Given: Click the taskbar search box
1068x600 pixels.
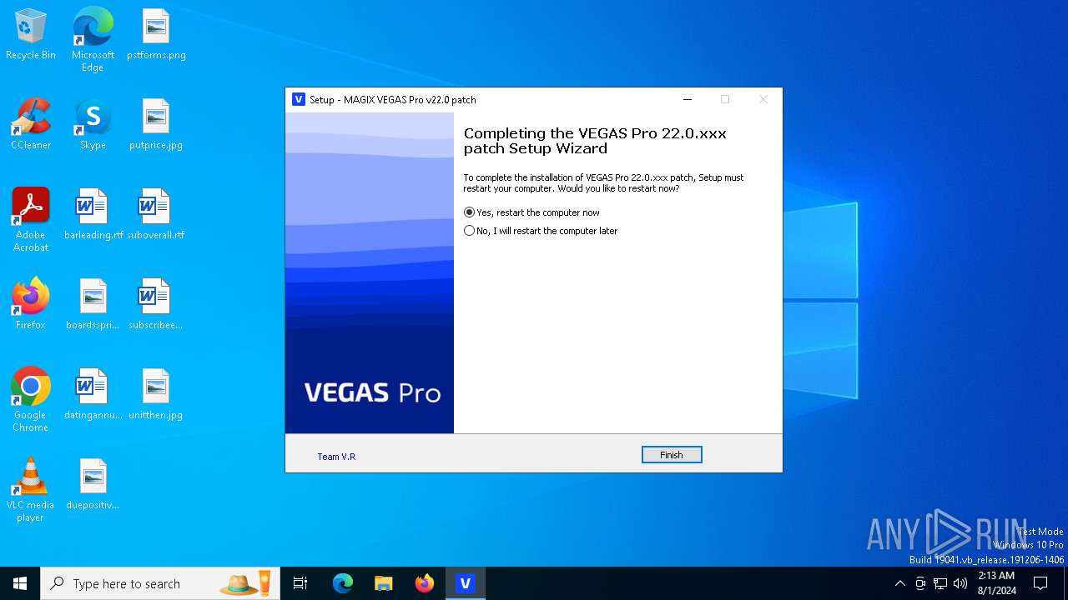Looking at the screenshot, I should click(x=160, y=583).
